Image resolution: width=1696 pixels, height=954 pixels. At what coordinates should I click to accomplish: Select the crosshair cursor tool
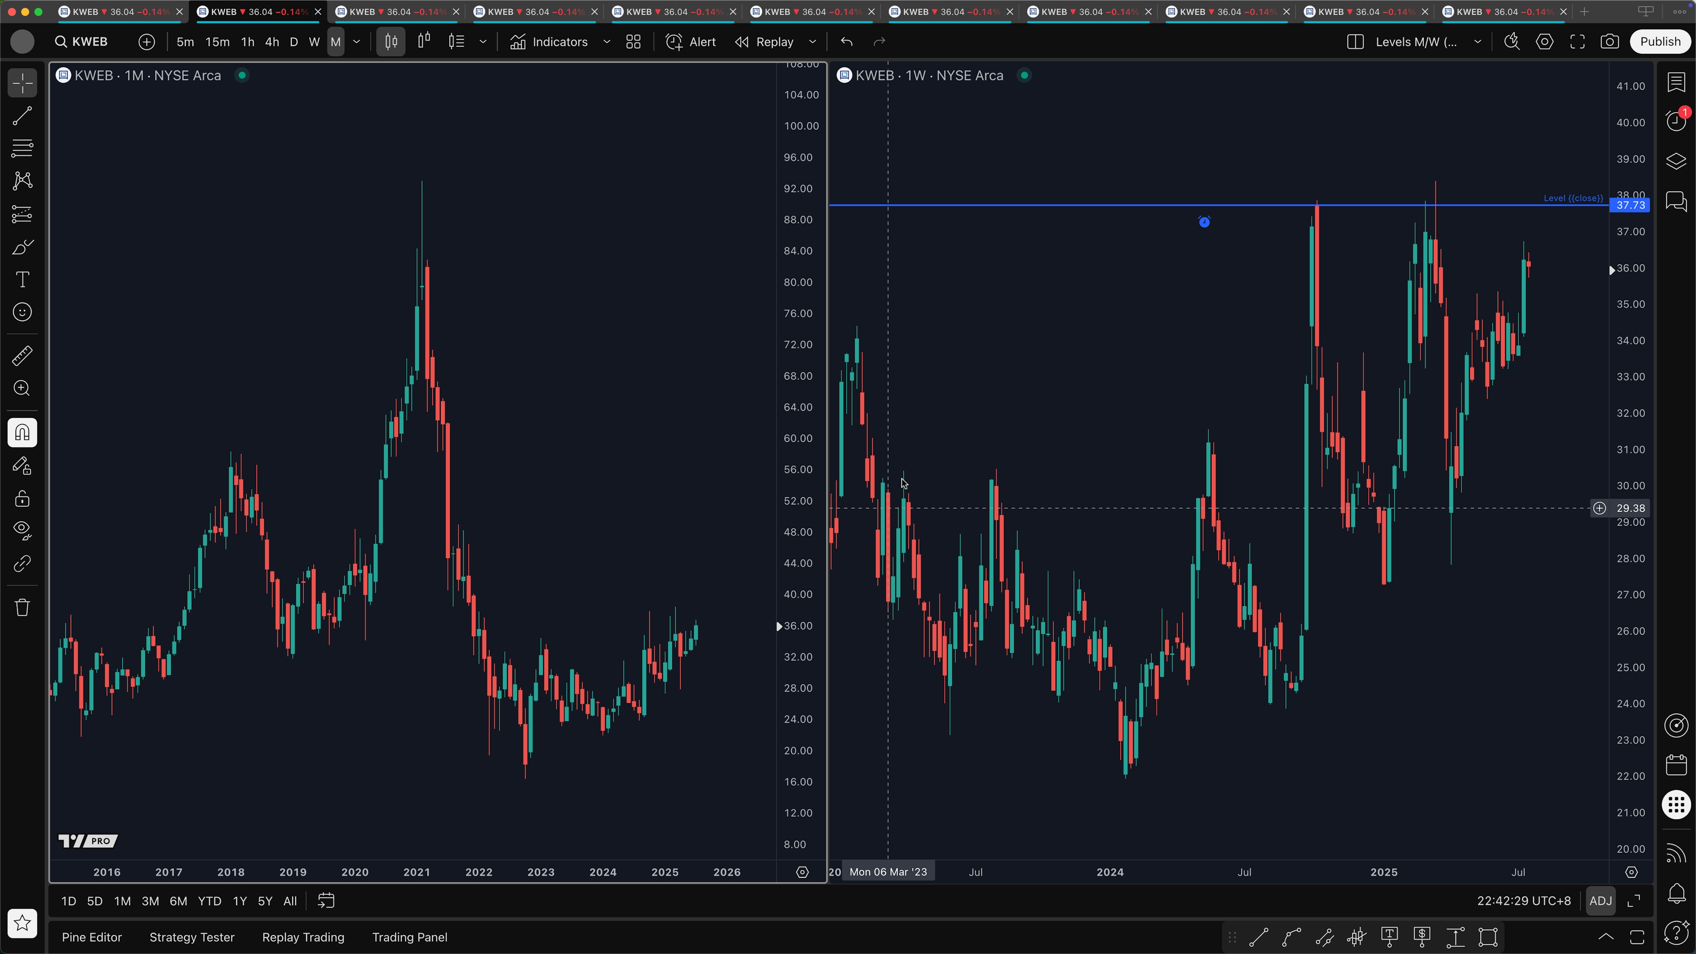pos(23,83)
